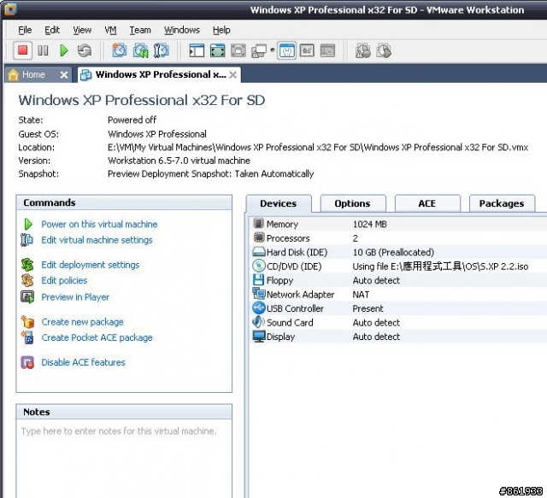Open the View menu
Image resolution: width=547 pixels, height=498 pixels.
82,30
